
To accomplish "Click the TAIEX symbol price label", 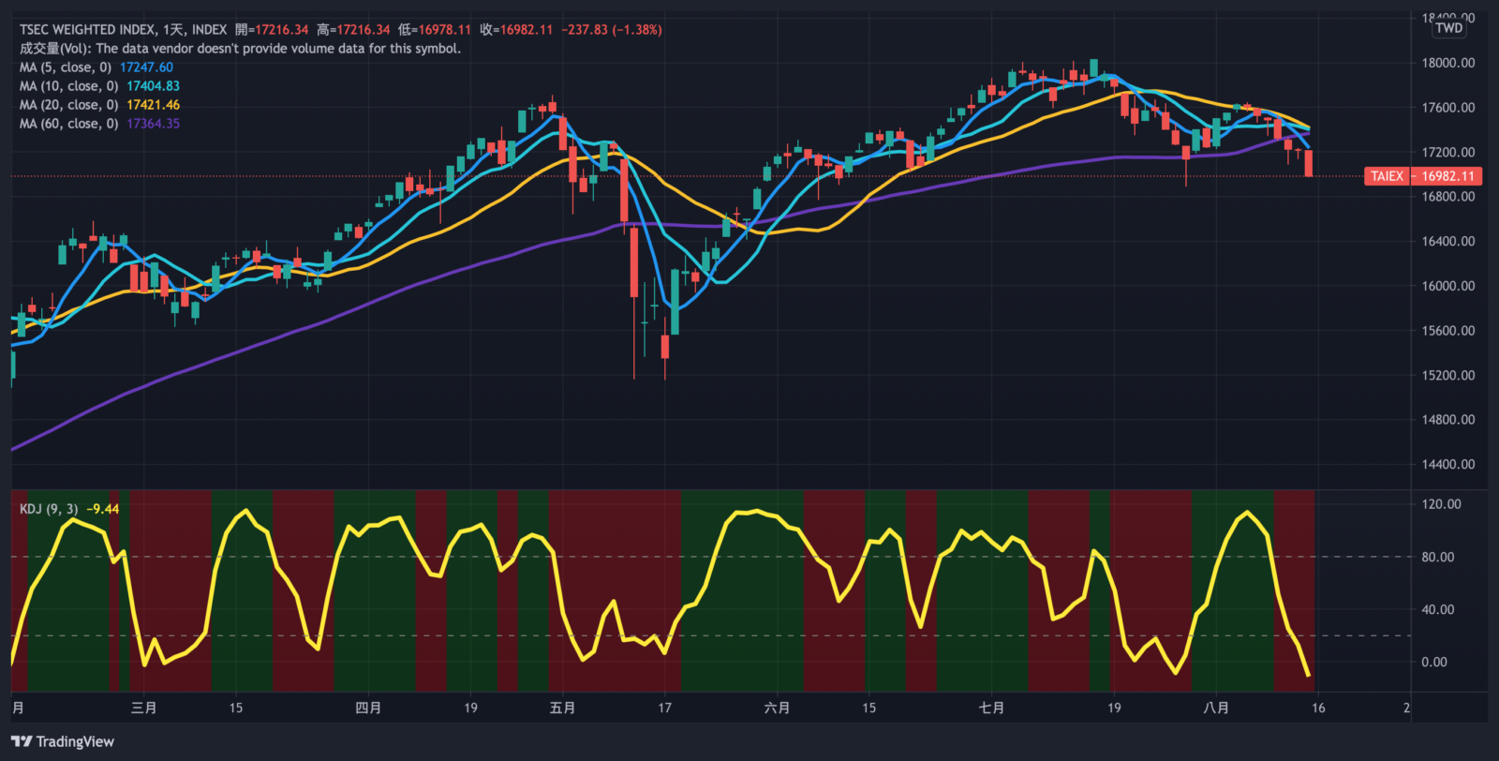I will coord(1388,176).
